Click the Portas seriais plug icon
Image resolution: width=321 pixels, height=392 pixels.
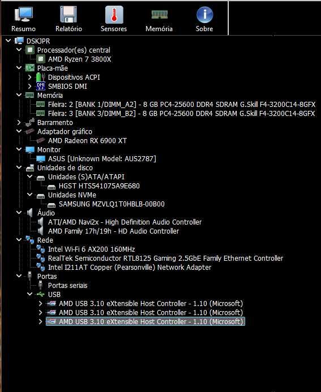tap(41, 285)
